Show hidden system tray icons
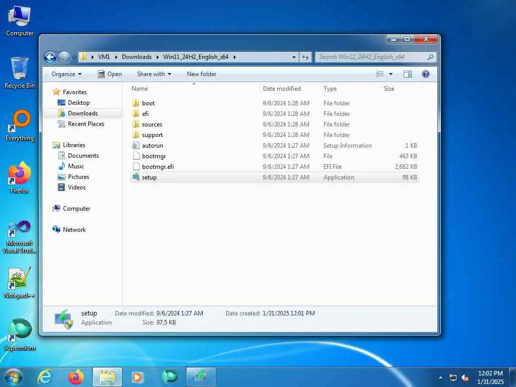516x387 pixels. click(x=440, y=377)
